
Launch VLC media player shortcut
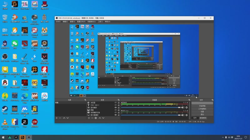click(x=5, y=124)
